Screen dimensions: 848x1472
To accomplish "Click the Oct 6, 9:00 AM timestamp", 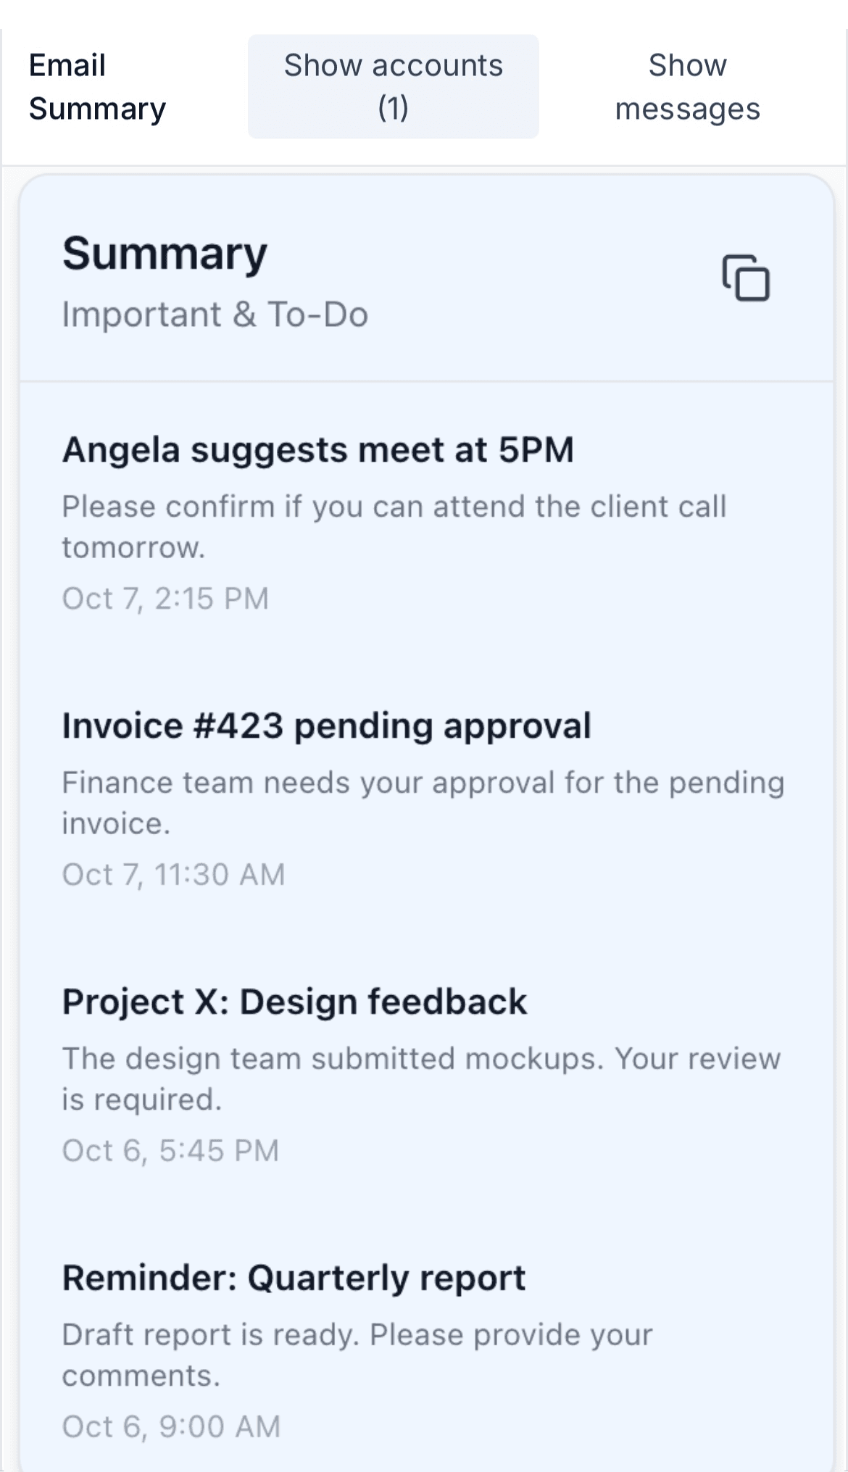I will [170, 1426].
